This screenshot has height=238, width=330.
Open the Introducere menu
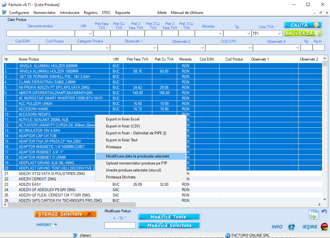click(x=70, y=13)
